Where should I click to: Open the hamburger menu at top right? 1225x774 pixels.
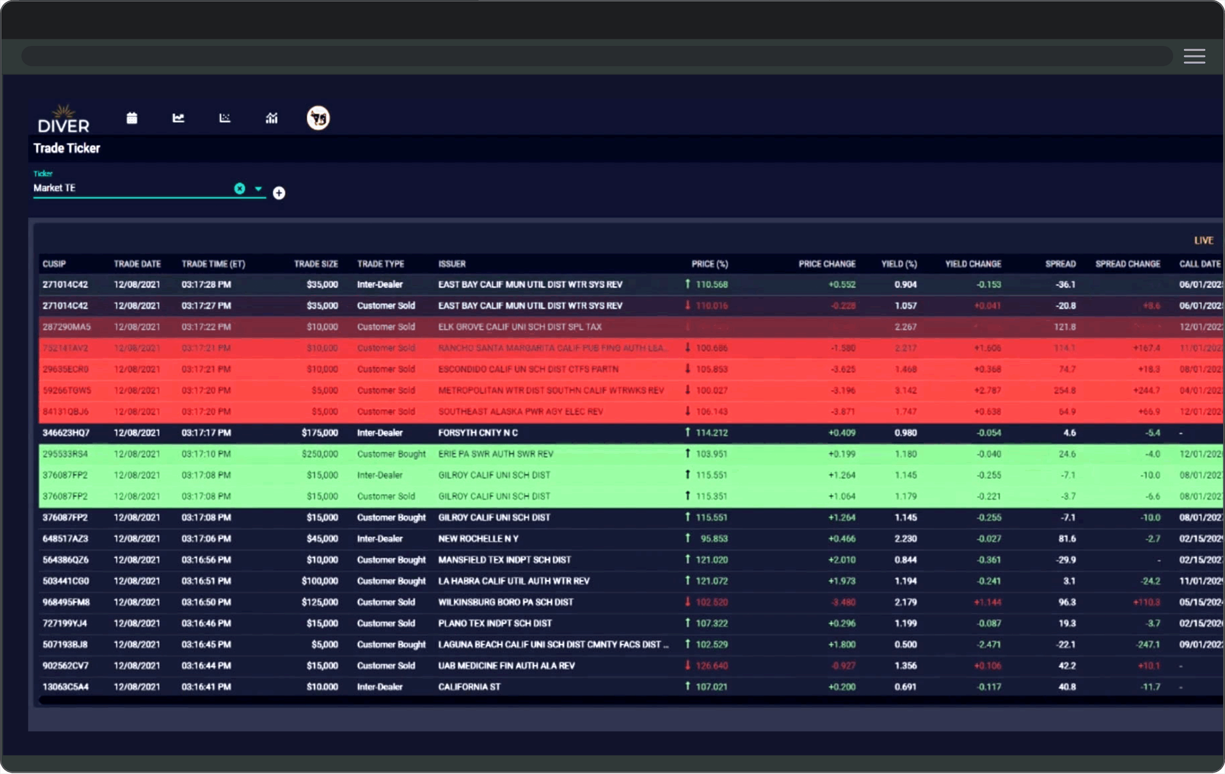(x=1194, y=56)
